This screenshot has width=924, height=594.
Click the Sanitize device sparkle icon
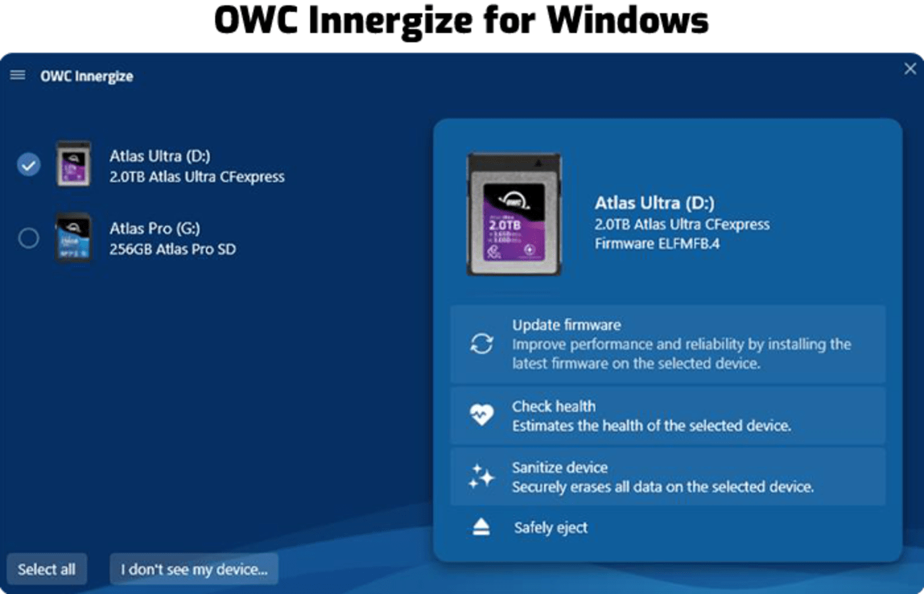(x=482, y=477)
